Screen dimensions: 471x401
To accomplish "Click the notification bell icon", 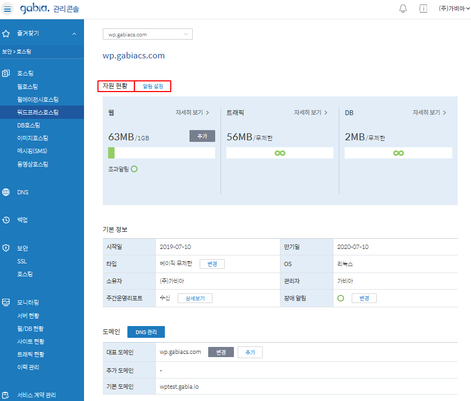I will click(403, 9).
